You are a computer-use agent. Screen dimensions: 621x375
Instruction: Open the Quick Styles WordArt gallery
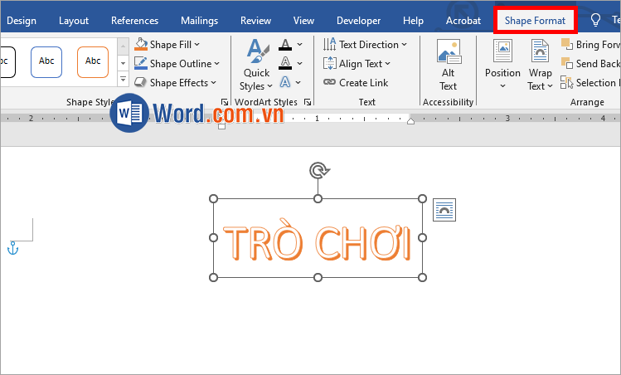pyautogui.click(x=256, y=65)
